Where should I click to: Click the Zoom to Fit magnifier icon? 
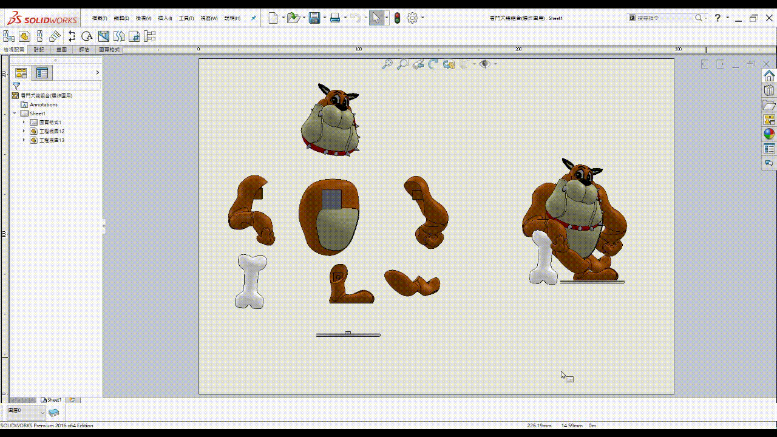[x=387, y=64]
